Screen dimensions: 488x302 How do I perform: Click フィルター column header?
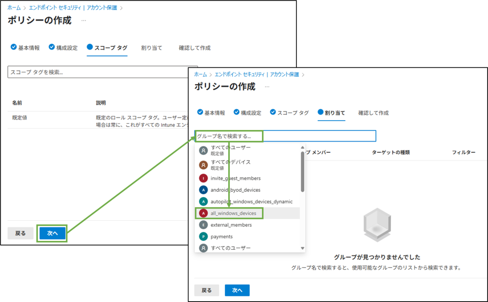(464, 152)
